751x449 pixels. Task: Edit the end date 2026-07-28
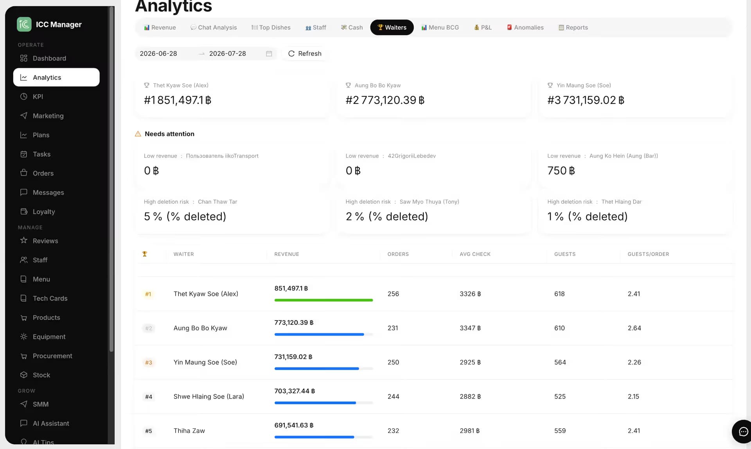point(228,54)
